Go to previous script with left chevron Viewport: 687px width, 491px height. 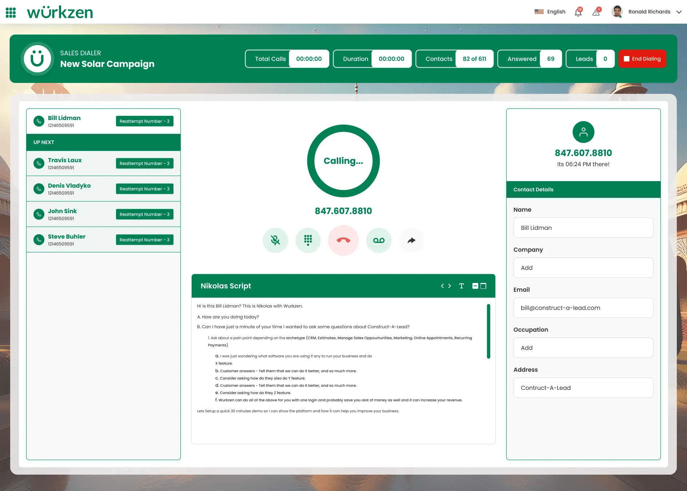442,286
